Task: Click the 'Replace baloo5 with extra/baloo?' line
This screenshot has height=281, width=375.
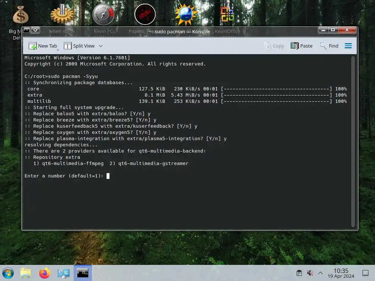Action: pyautogui.click(x=88, y=114)
